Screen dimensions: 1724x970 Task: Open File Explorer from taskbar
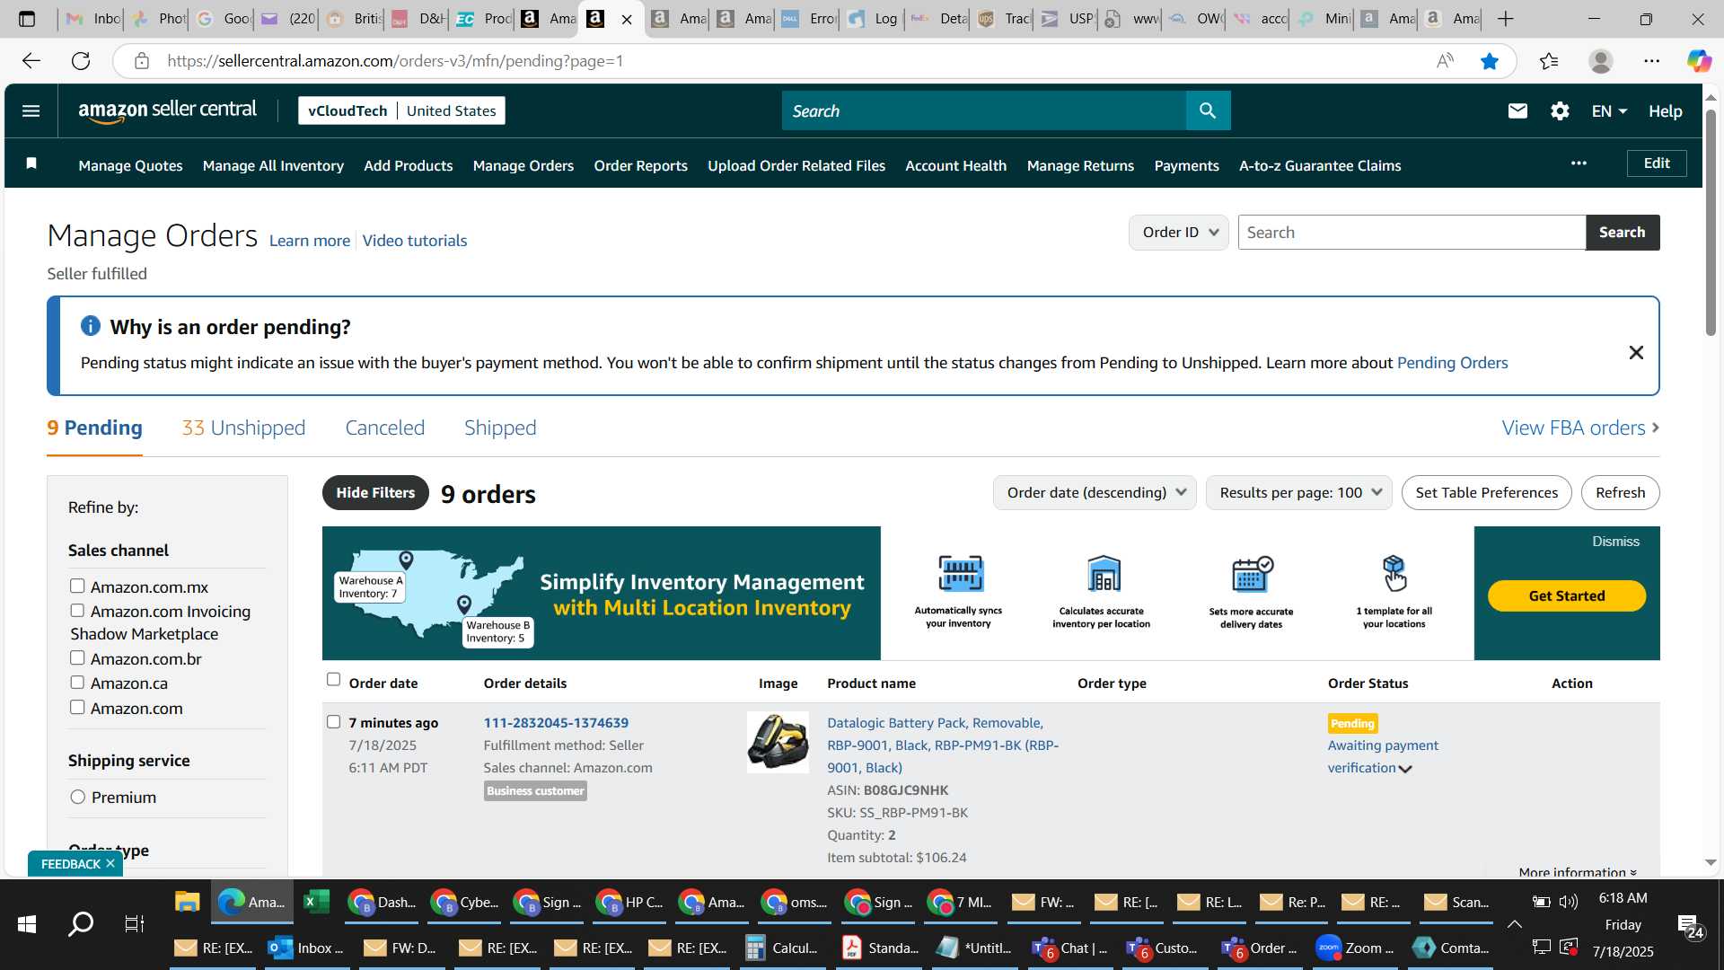(x=187, y=902)
